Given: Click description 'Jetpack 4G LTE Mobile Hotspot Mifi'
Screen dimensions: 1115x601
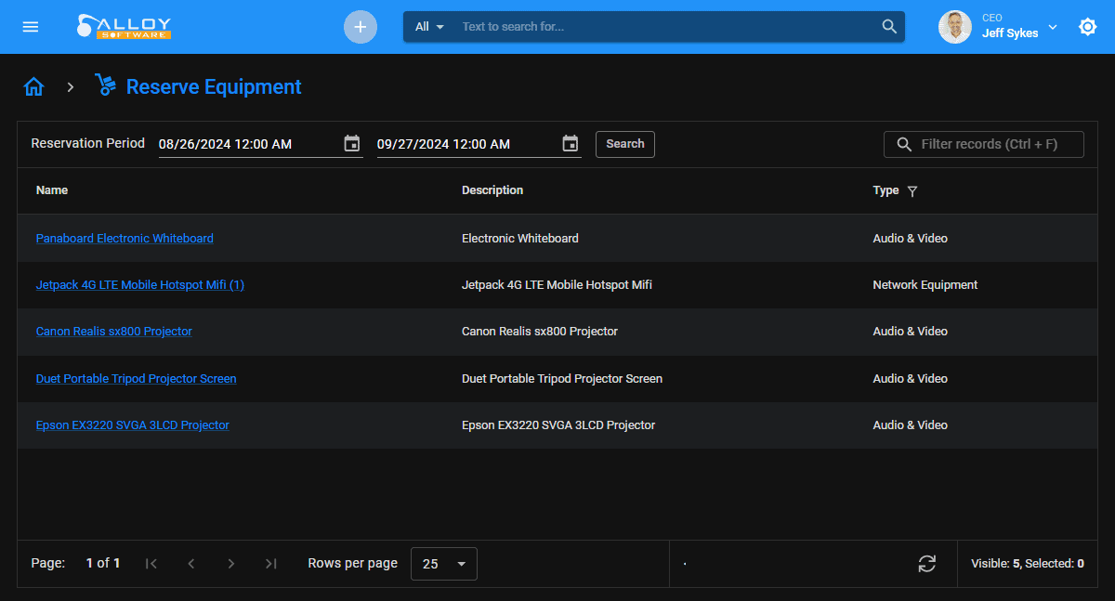Looking at the screenshot, I should (x=557, y=285).
